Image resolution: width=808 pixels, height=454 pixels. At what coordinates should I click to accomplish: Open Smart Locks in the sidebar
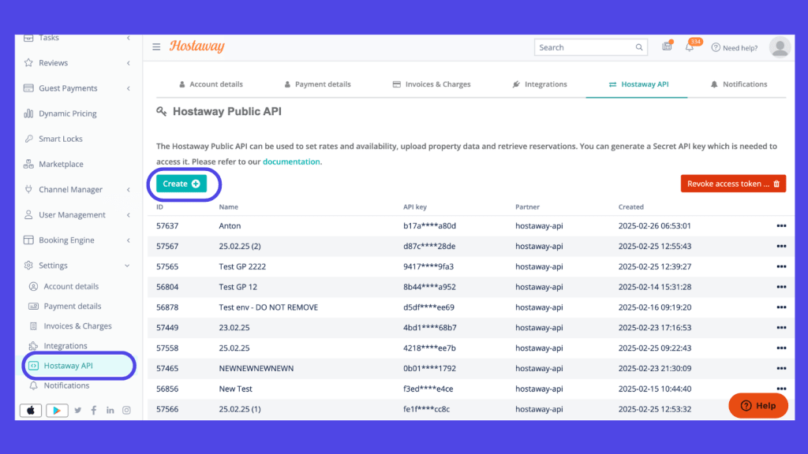click(60, 139)
